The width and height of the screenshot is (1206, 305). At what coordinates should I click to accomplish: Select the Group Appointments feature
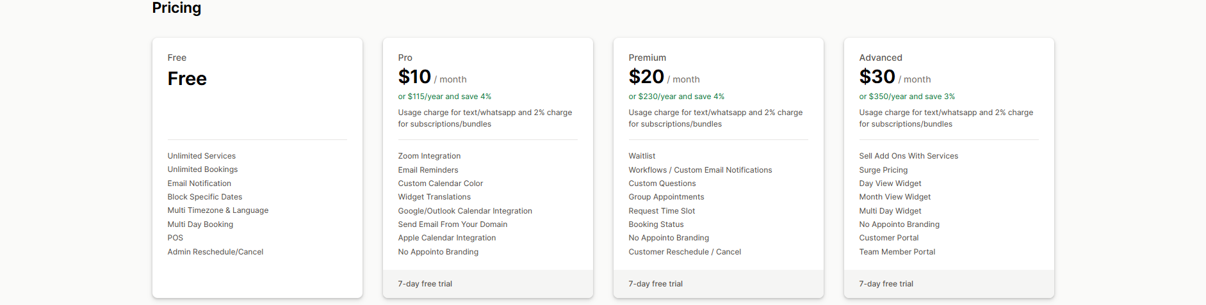point(666,197)
